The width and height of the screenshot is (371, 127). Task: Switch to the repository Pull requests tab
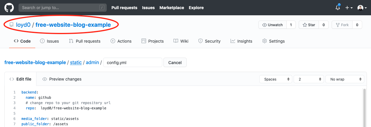[x=85, y=41]
